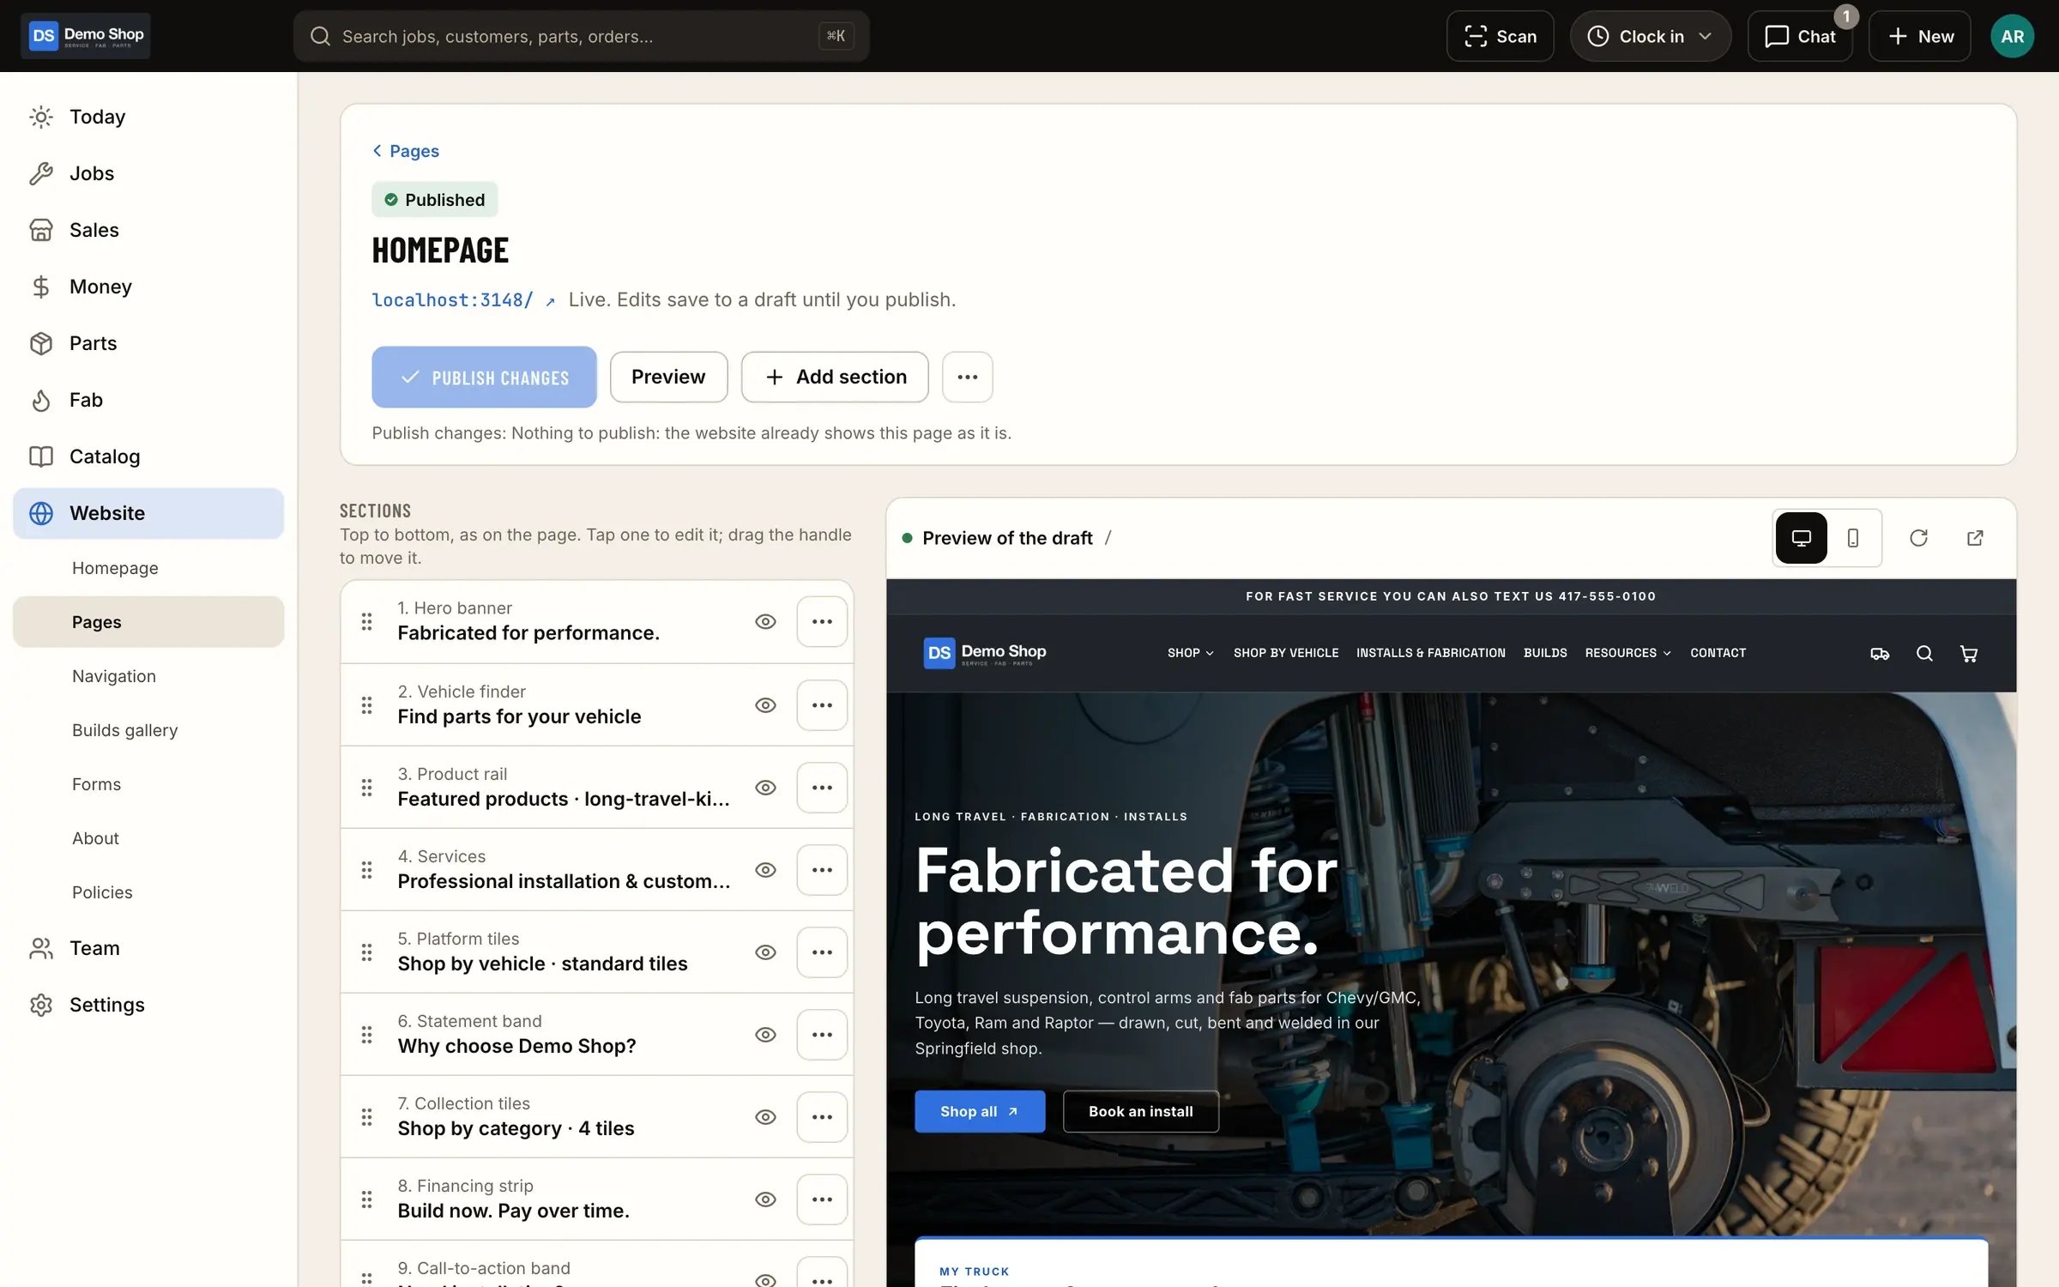Open Settings in the sidebar
Image resolution: width=2059 pixels, height=1287 pixels.
(x=148, y=1005)
